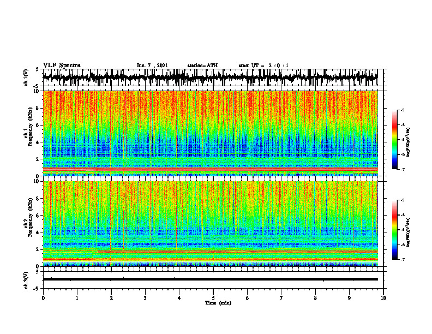Click the ch.1 spectrogram panel
Viewport: 432px width, 334px height.
(x=210, y=133)
